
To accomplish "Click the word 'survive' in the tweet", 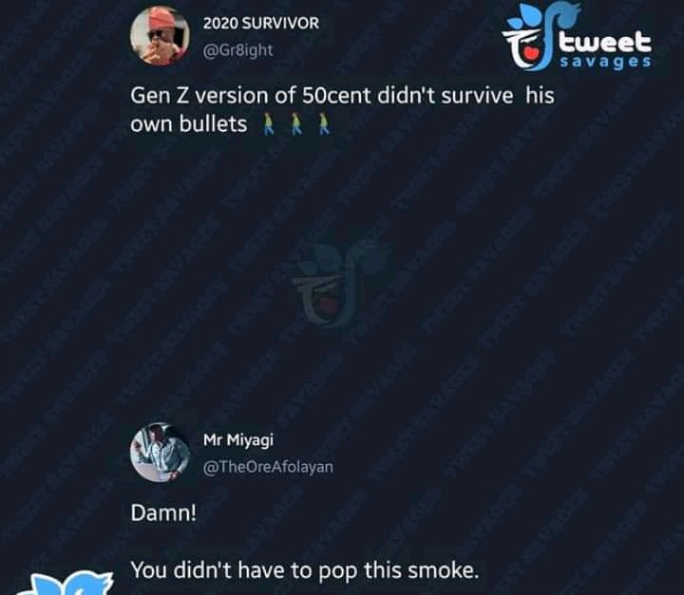I will coord(477,96).
